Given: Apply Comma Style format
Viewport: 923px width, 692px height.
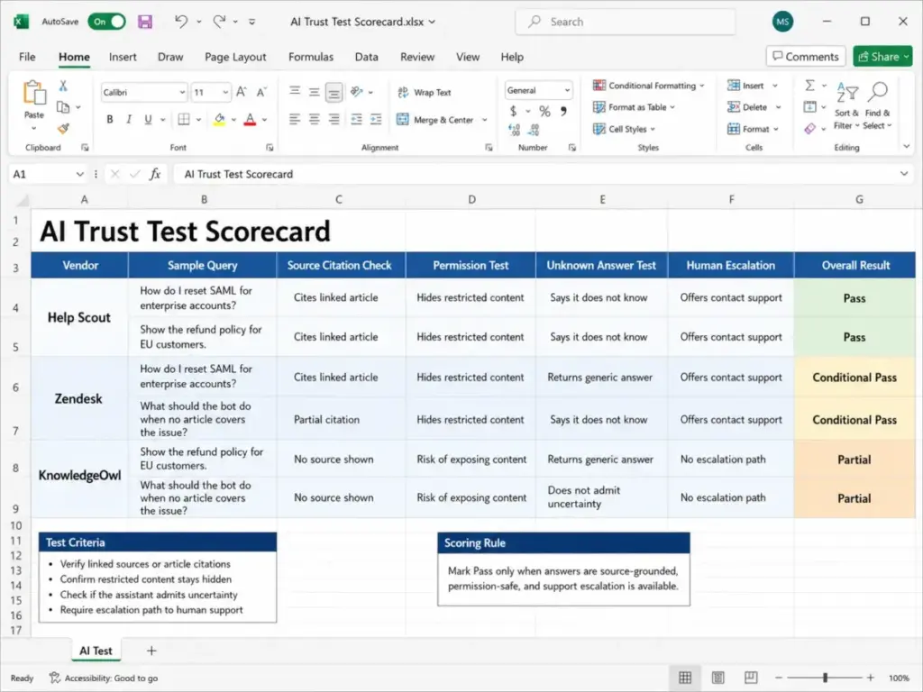Looking at the screenshot, I should 563,111.
